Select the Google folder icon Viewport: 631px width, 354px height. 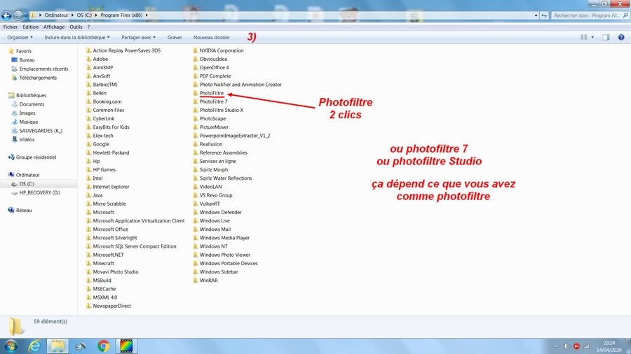89,144
